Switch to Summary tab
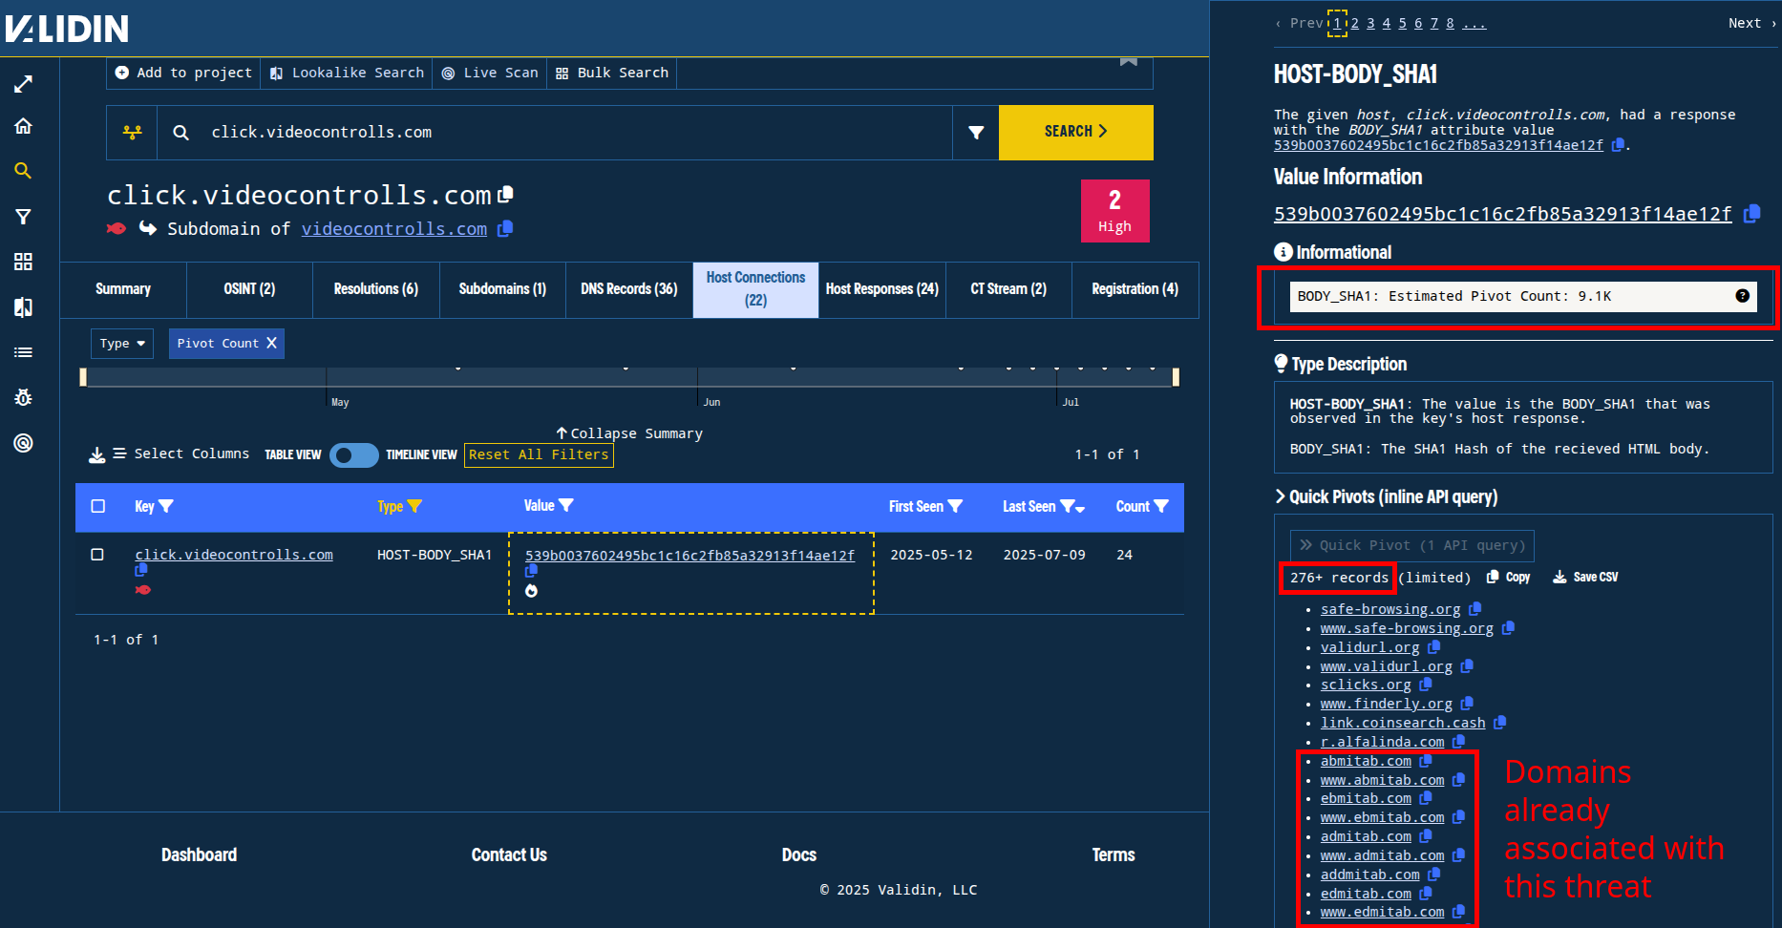 pos(123,289)
